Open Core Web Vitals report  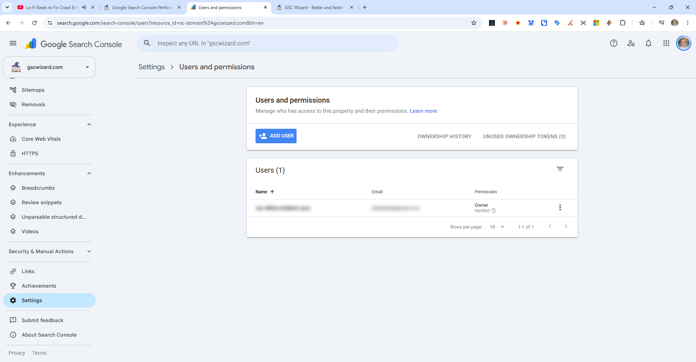click(x=41, y=139)
